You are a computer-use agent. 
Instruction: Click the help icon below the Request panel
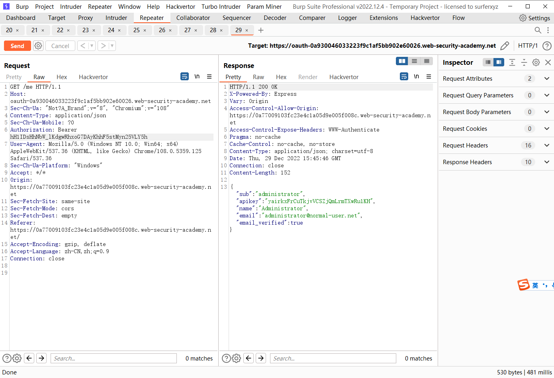(7, 358)
